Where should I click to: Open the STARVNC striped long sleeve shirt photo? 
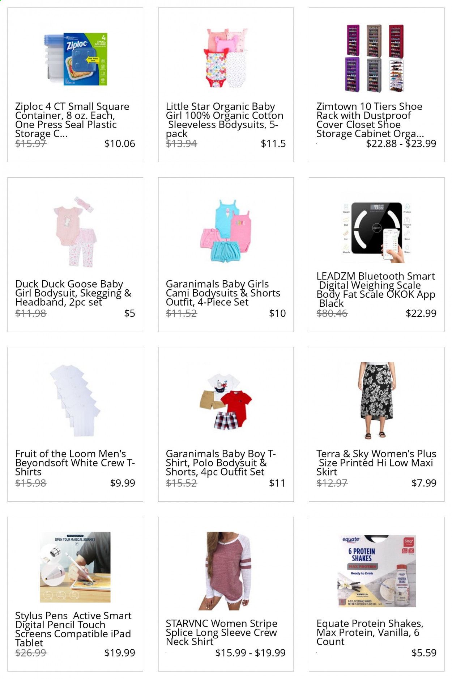(226, 571)
